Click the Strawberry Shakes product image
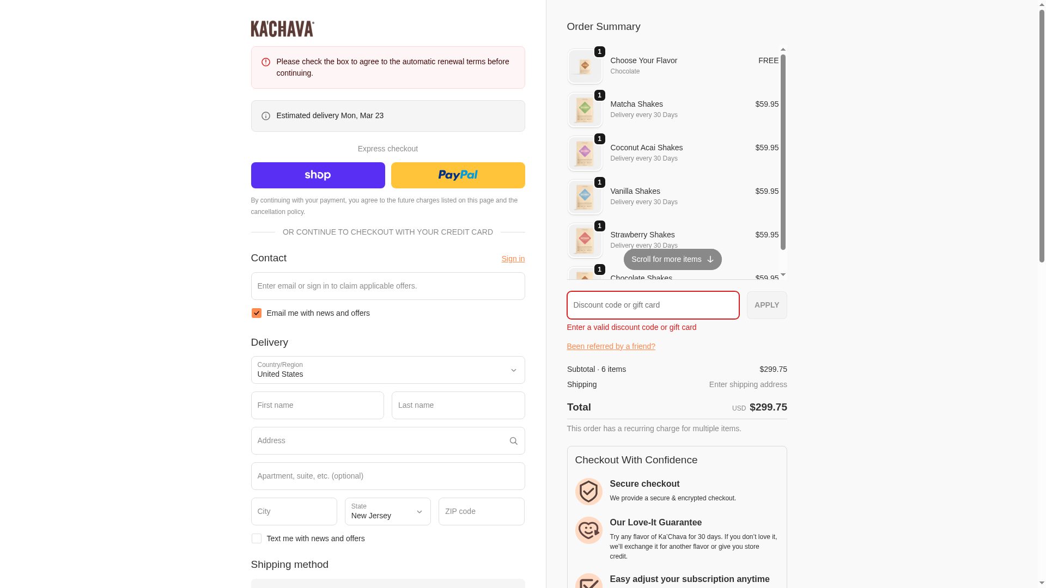 coord(585,241)
